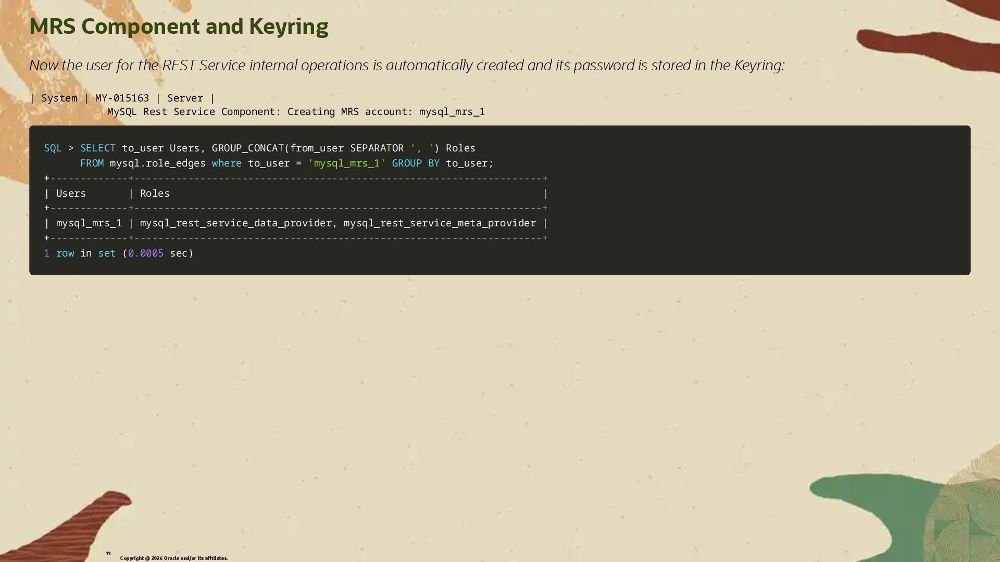Click the SQL prompt label in code block
The width and height of the screenshot is (1000, 562).
pyautogui.click(x=53, y=148)
